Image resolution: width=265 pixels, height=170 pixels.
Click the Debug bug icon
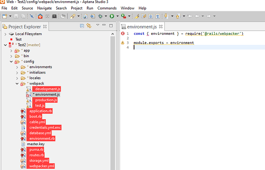(100, 16)
